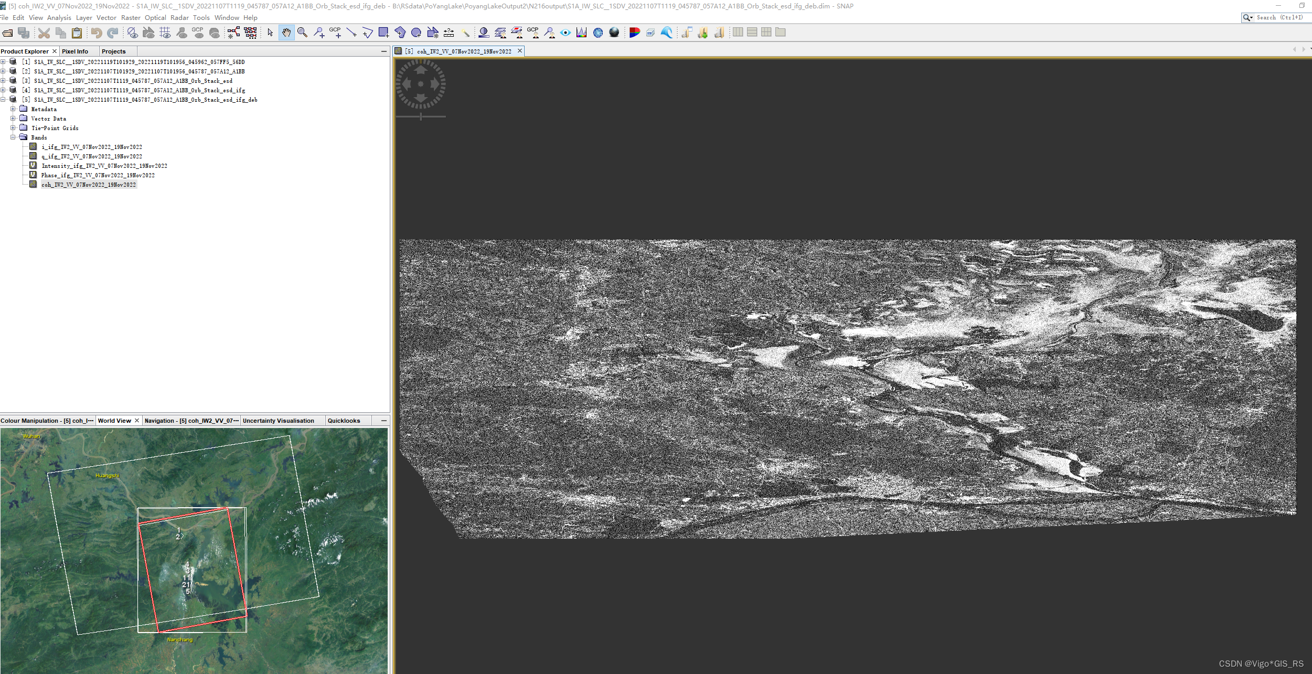
Task: Select the draw ellipse geometry tool
Action: pos(416,33)
